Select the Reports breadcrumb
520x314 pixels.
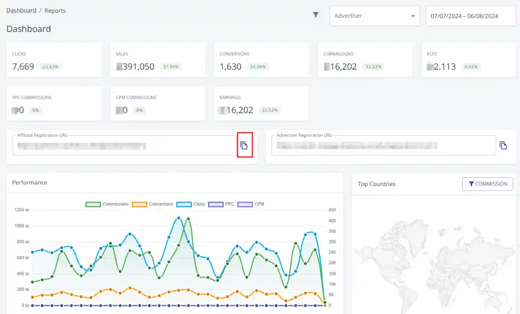coord(55,11)
